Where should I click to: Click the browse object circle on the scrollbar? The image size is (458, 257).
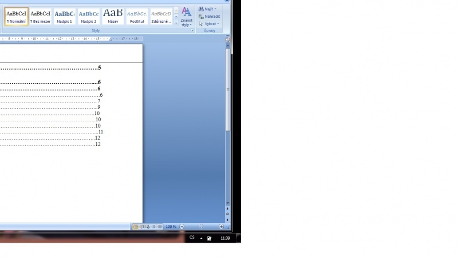227,213
